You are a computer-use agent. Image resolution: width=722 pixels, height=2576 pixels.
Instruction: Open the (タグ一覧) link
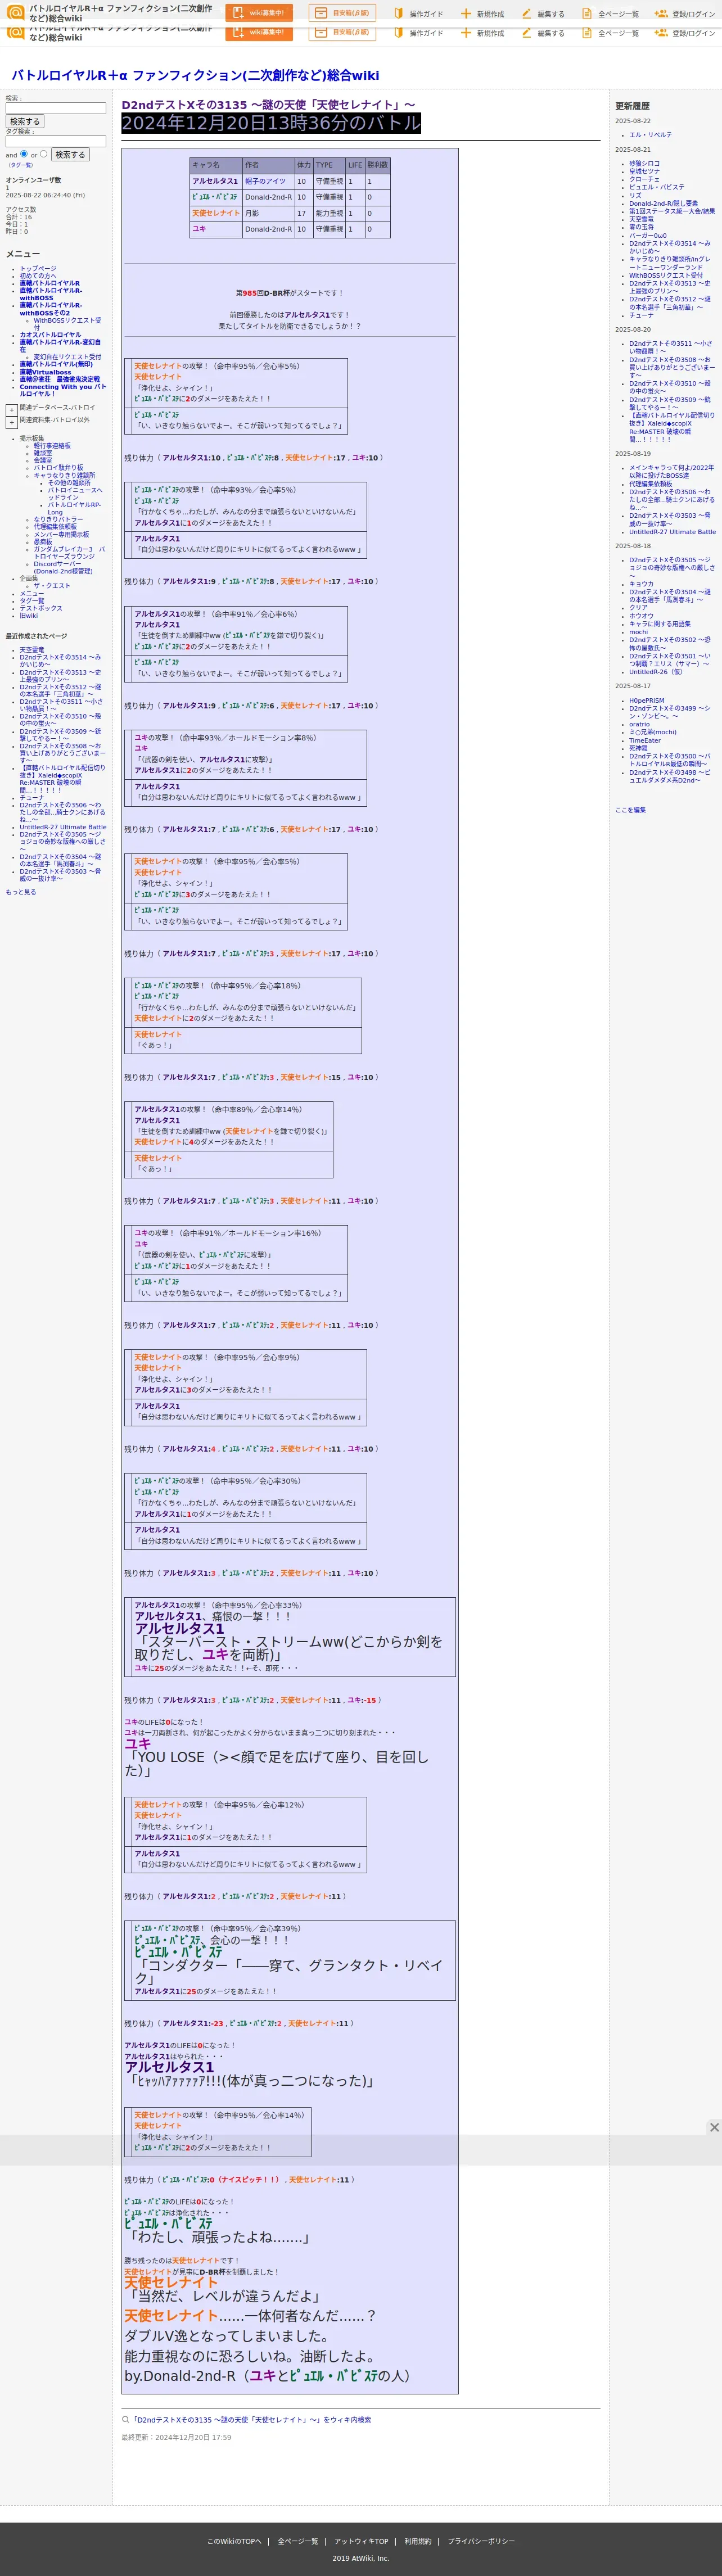point(20,165)
